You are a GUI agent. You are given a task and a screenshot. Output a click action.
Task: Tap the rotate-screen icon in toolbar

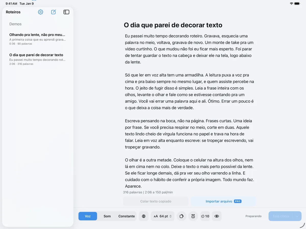[x=181, y=216]
